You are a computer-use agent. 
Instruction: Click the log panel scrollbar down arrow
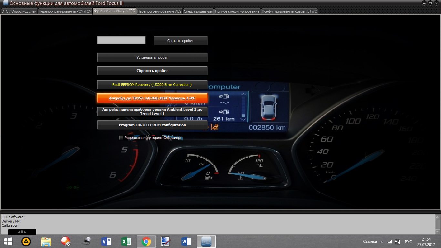pos(438,232)
